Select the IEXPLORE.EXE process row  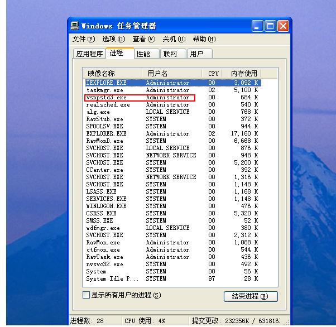[173, 83]
